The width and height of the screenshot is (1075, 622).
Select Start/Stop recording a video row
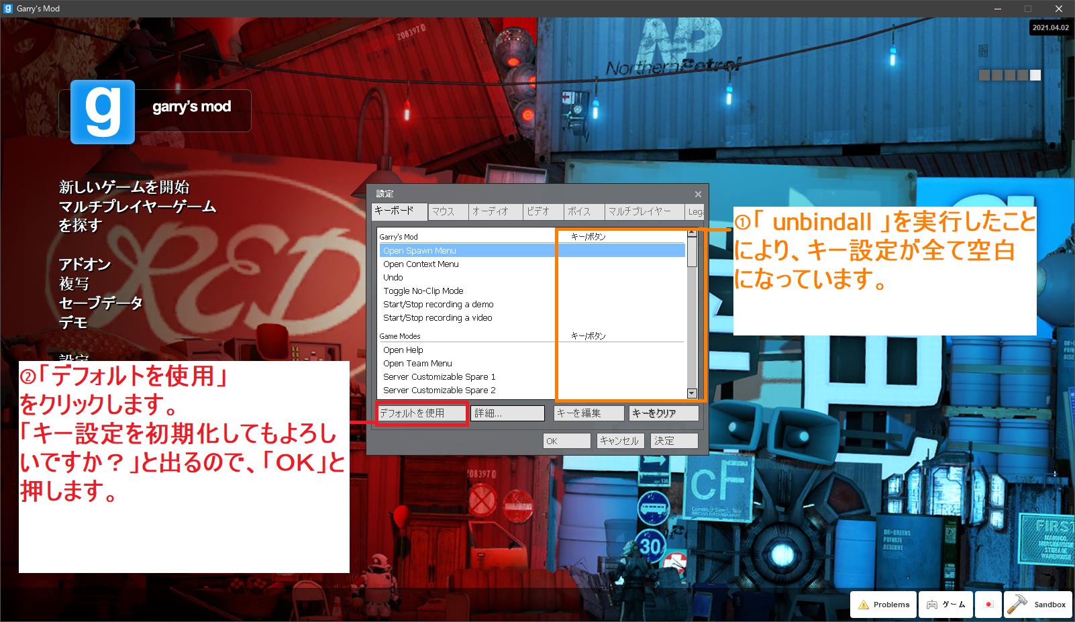point(532,317)
